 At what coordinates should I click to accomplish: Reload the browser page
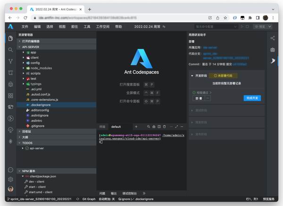click(25, 18)
